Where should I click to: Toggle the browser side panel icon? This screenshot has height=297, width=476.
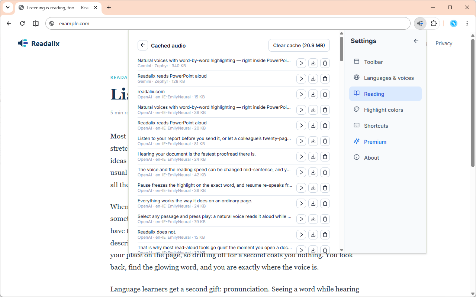click(x=36, y=23)
